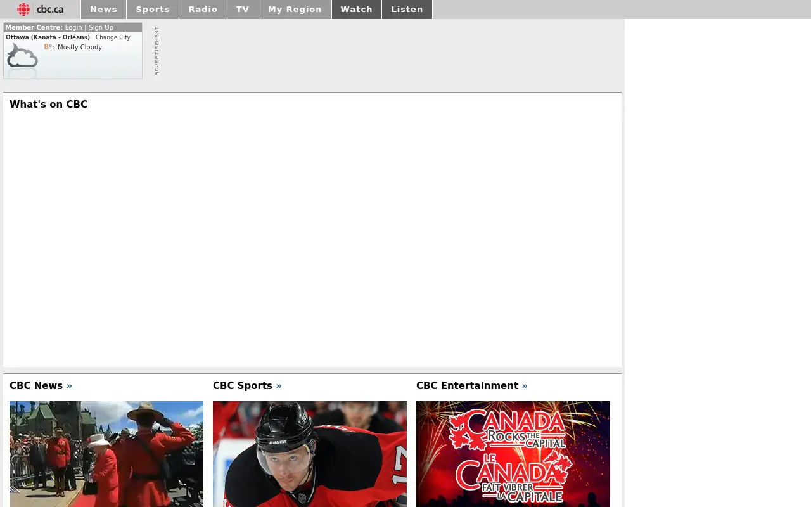Open the Radio tab
The height and width of the screenshot is (507, 811).
[x=203, y=10]
